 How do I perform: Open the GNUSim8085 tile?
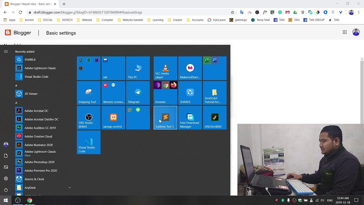coord(215,118)
